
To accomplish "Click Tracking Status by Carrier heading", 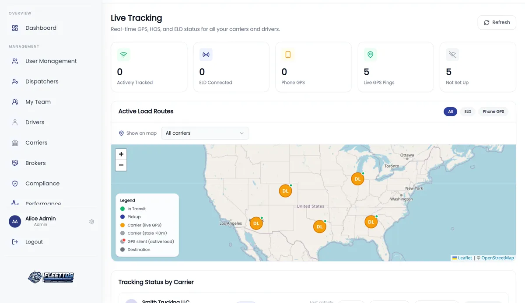I will pos(156,282).
